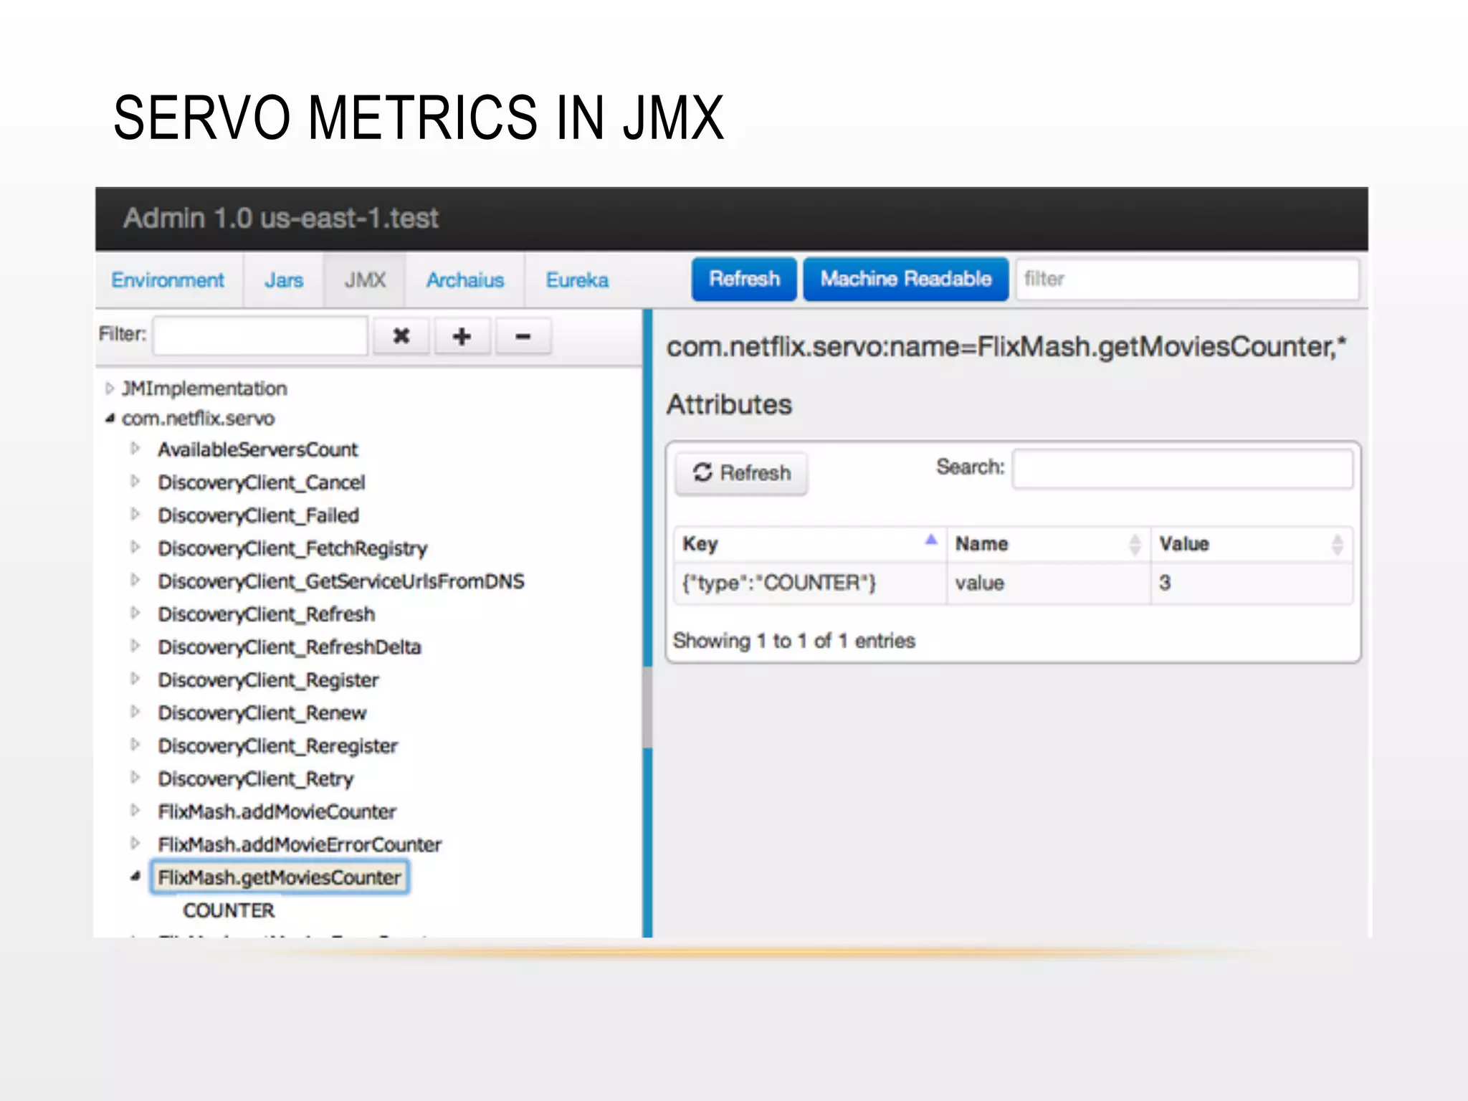1468x1101 pixels.
Task: Collapse all nodes with the minus button
Action: [x=523, y=336]
